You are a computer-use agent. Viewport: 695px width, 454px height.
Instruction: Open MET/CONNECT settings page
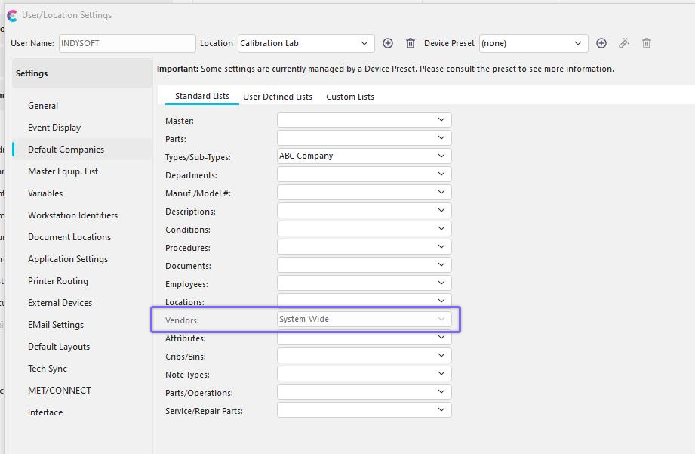click(x=59, y=391)
